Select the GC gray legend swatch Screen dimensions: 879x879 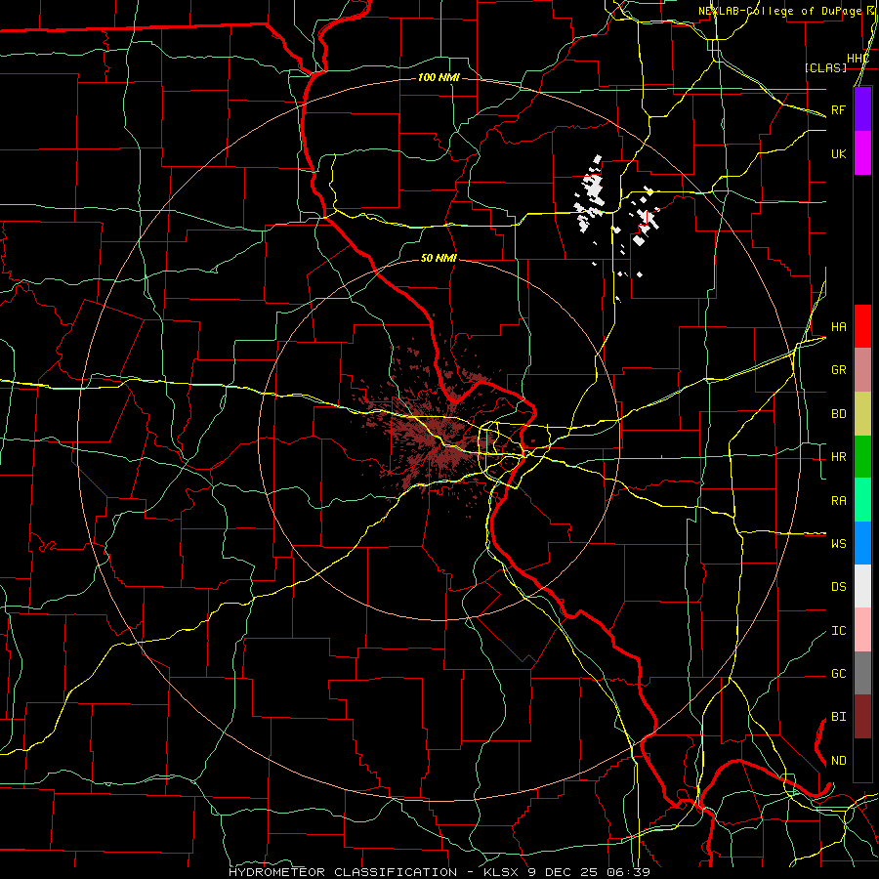[862, 673]
